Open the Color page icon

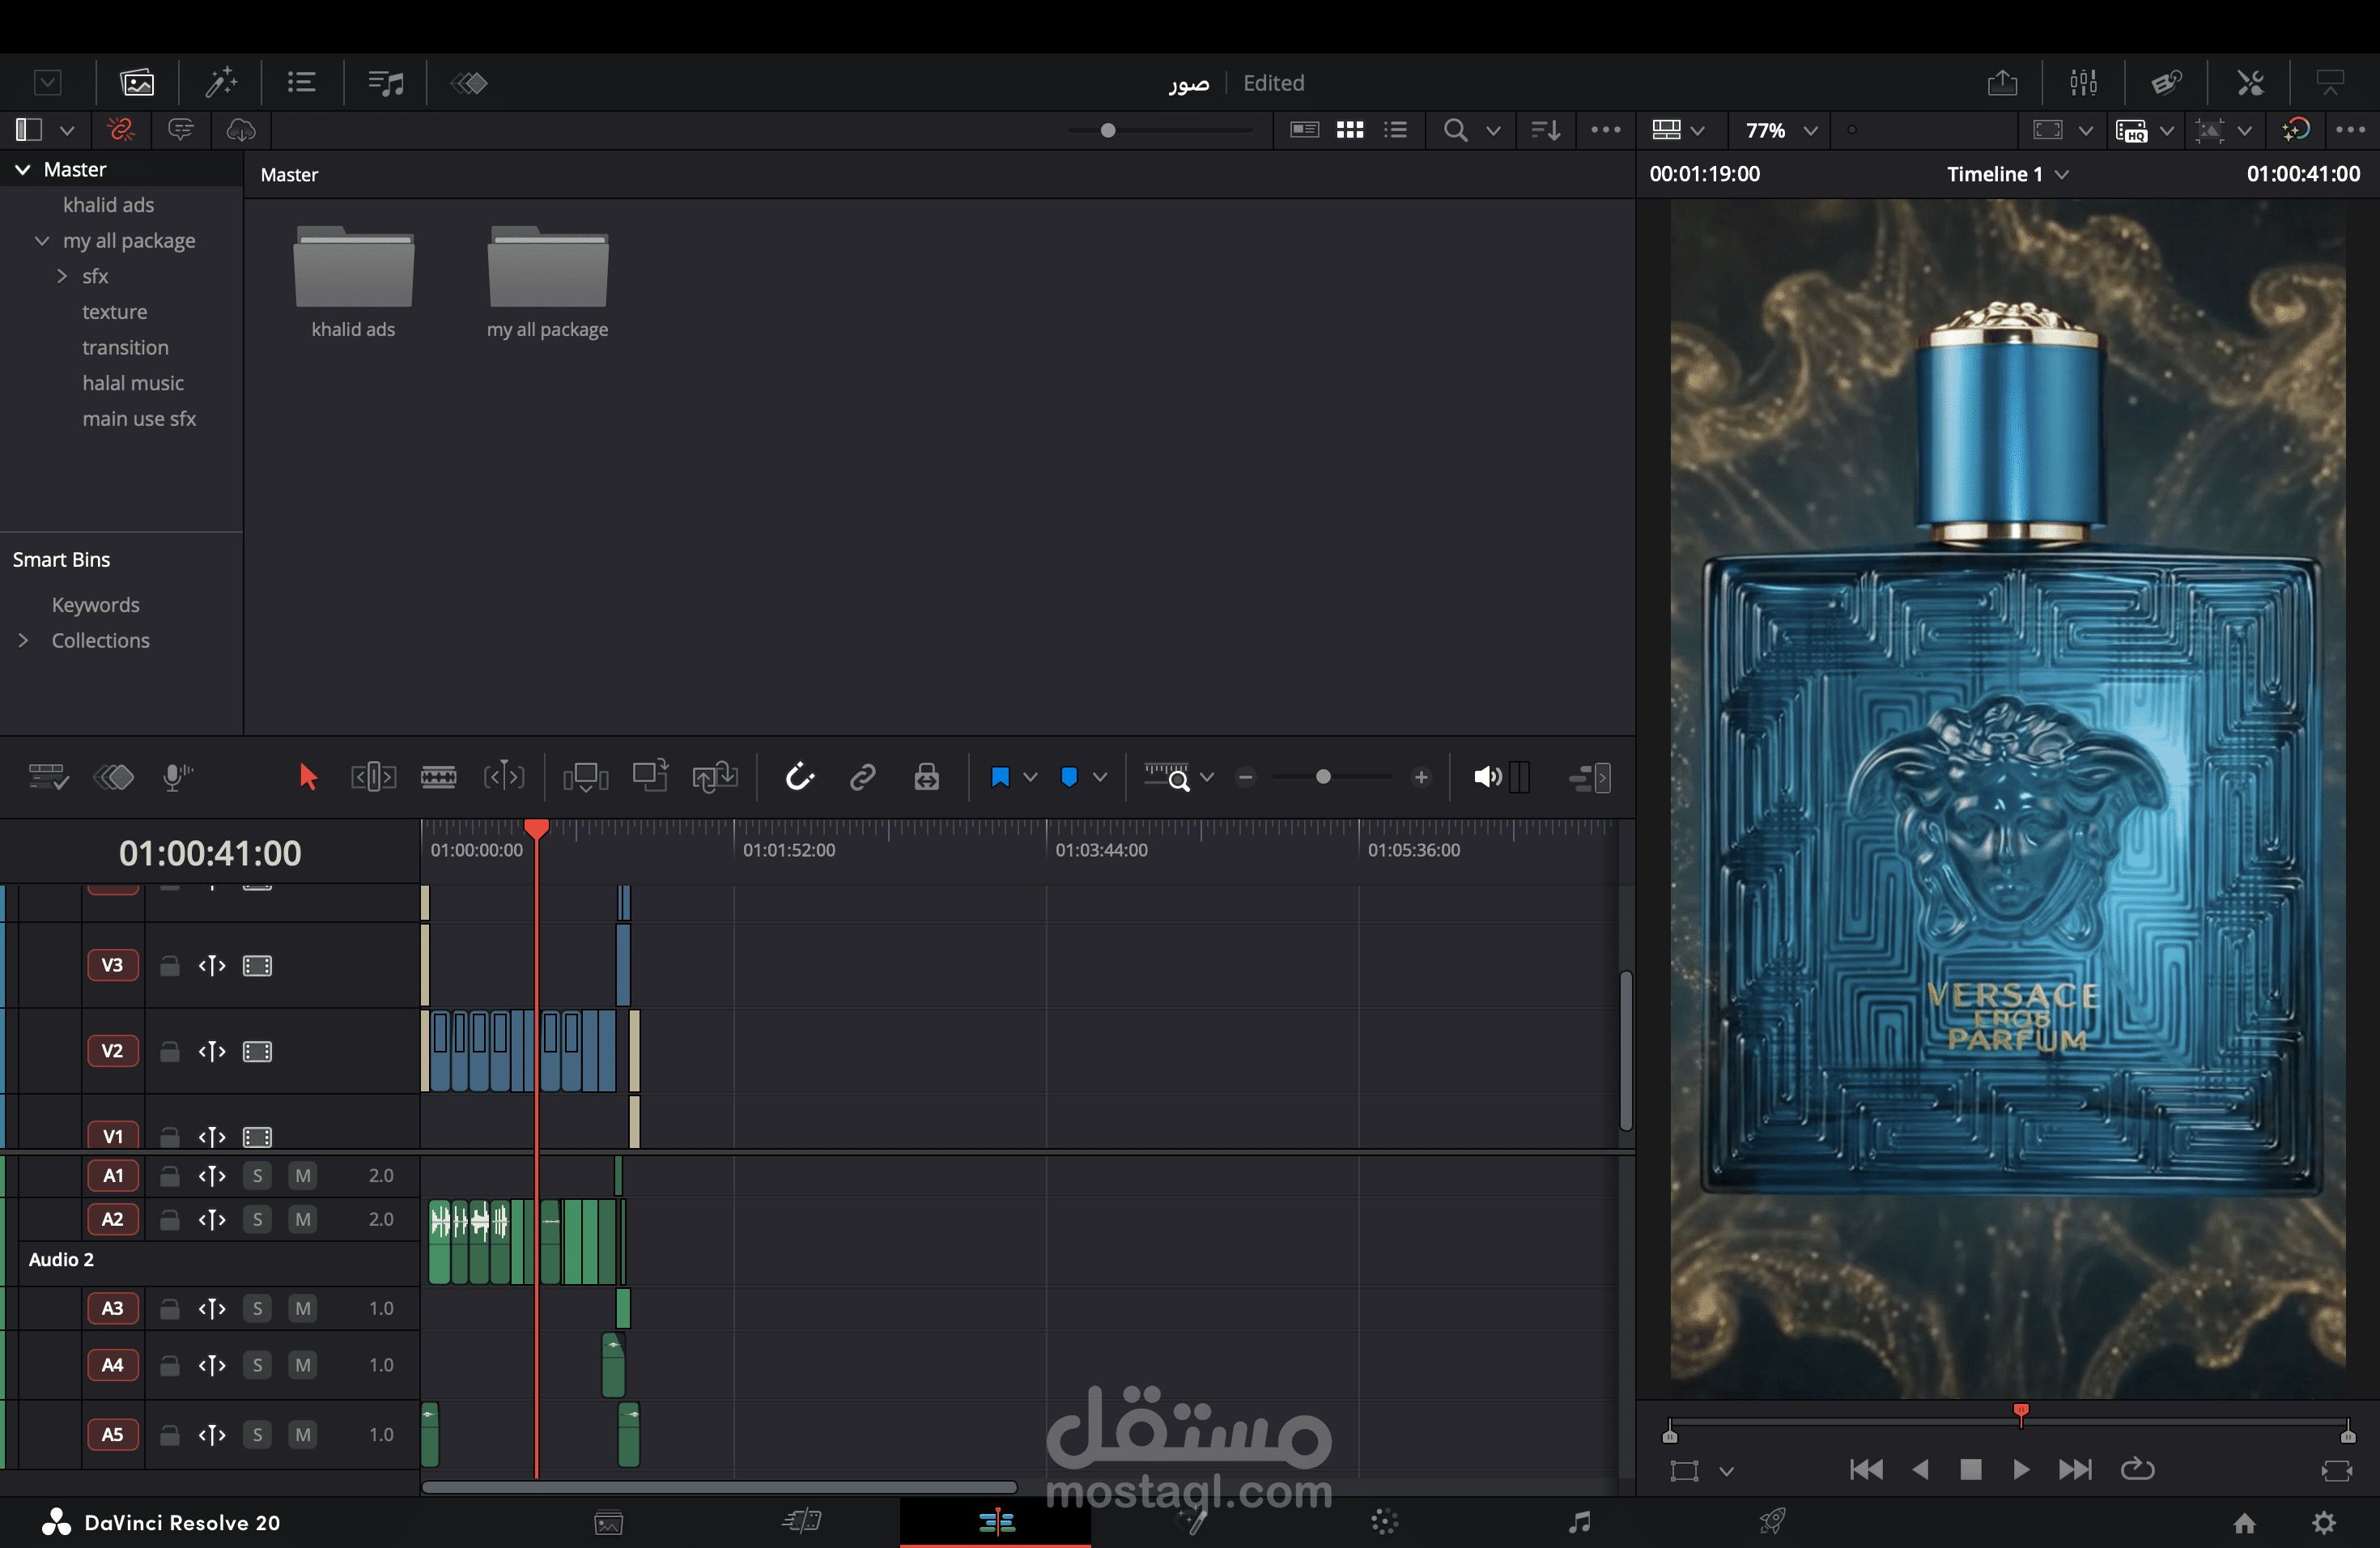[x=1384, y=1522]
